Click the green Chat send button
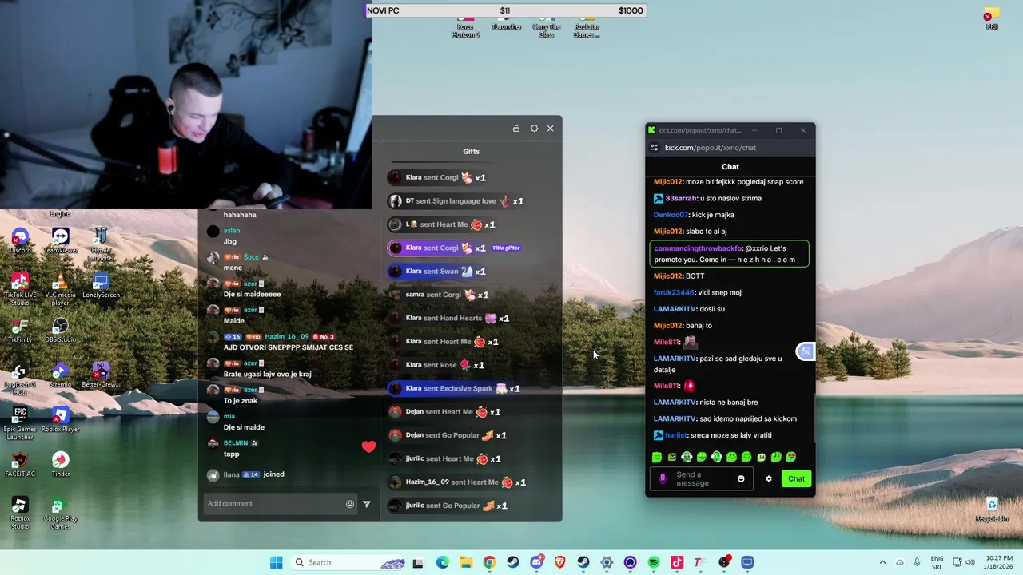Image resolution: width=1023 pixels, height=575 pixels. point(797,479)
